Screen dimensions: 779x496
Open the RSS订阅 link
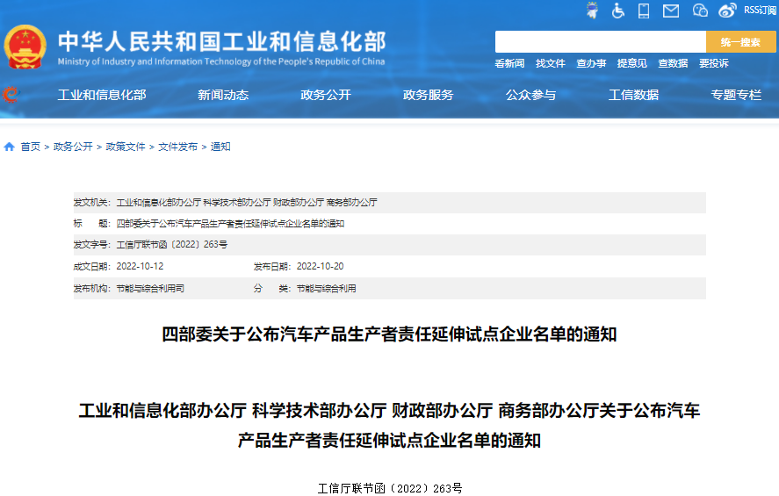click(760, 11)
